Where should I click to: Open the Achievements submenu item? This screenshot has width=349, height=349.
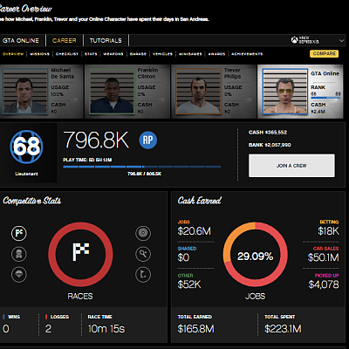247,54
